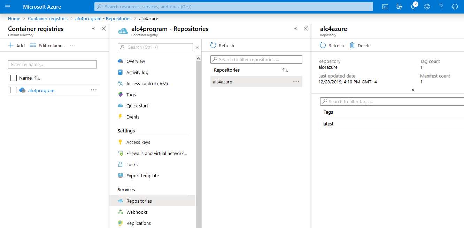Click the alc4program registry cloud icon
464x228 pixels.
click(23, 90)
